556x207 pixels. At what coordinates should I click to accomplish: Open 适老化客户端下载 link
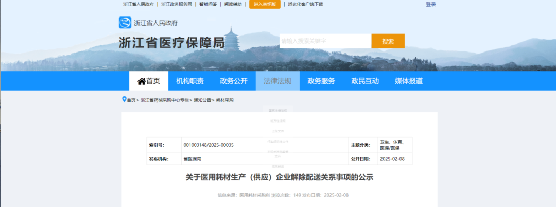point(305,4)
